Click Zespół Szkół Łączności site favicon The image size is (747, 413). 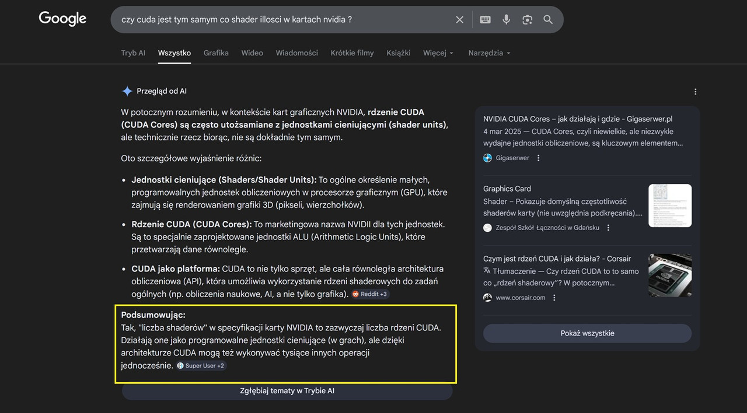tap(488, 228)
